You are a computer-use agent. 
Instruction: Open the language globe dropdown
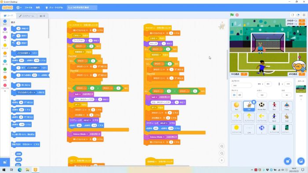19,7
